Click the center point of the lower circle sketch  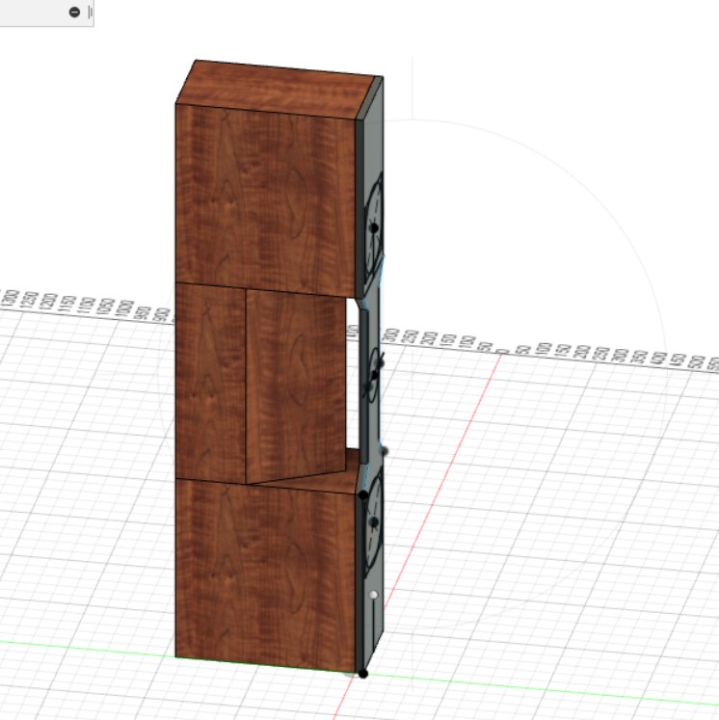(x=374, y=522)
